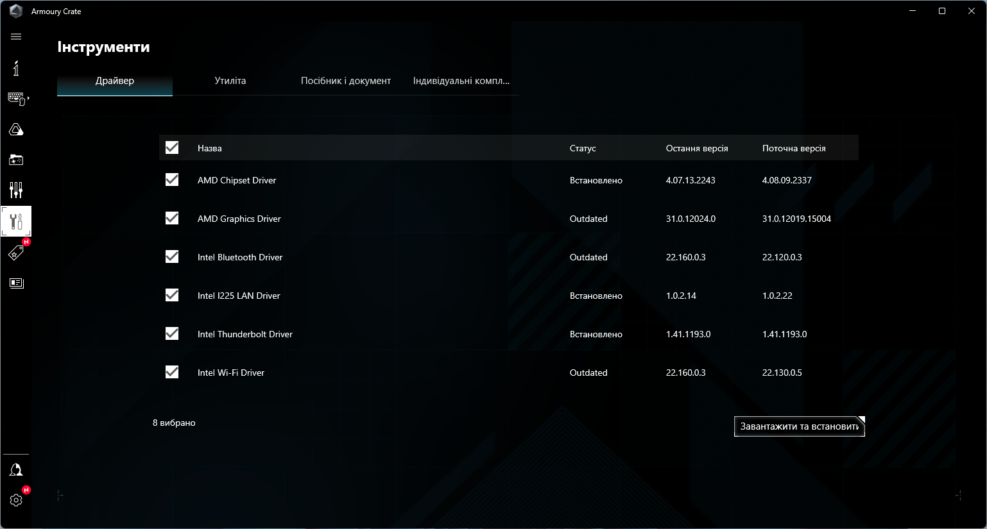Image resolution: width=987 pixels, height=529 pixels.
Task: Click the Назва column header
Action: click(x=210, y=148)
